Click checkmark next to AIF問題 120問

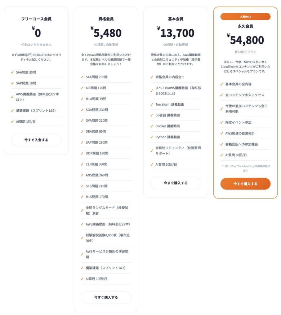coord(82,88)
